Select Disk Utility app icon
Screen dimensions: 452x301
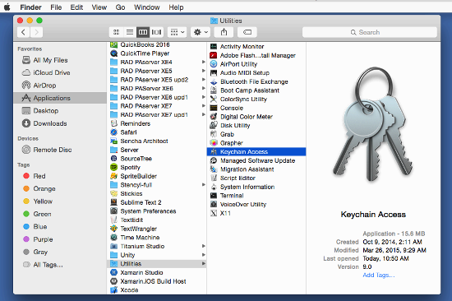point(214,125)
